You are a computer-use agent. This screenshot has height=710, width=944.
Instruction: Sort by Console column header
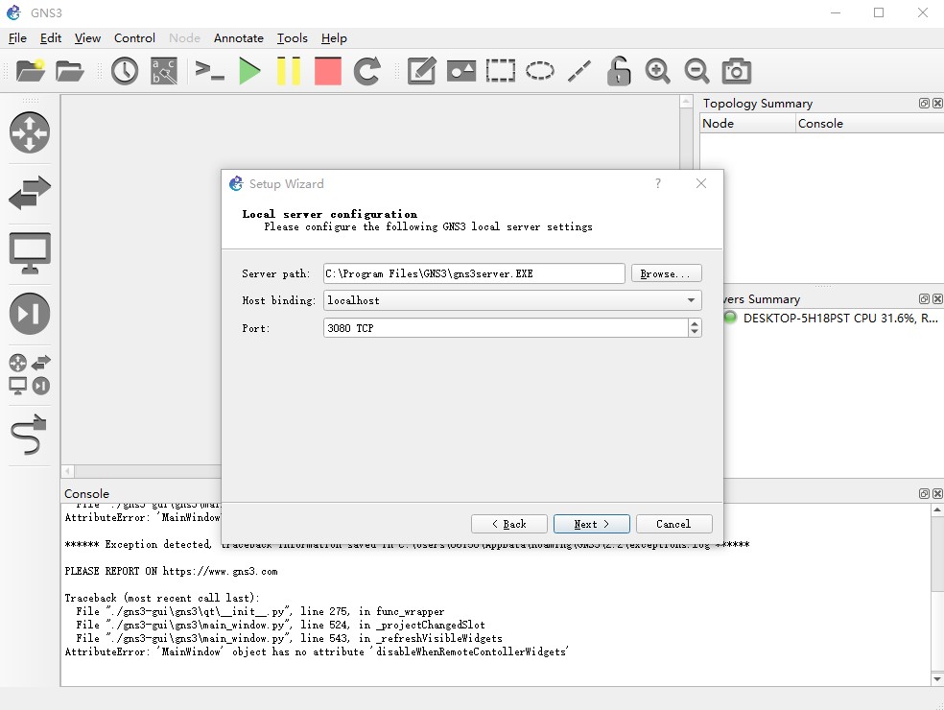click(x=869, y=124)
